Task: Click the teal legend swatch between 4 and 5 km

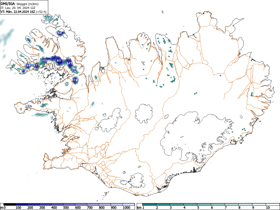Action: [190, 204]
